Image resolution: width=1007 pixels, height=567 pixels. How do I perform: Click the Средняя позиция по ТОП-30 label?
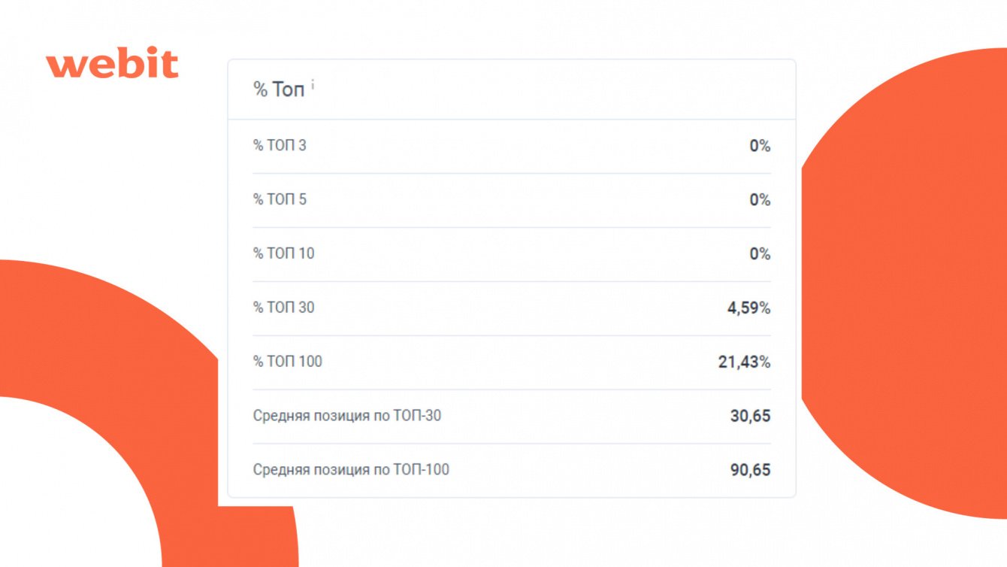(346, 416)
